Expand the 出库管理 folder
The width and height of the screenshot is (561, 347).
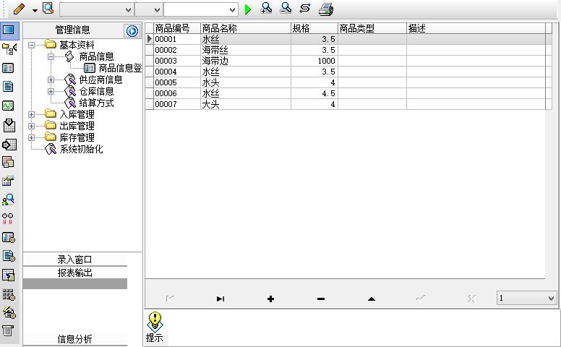[32, 126]
